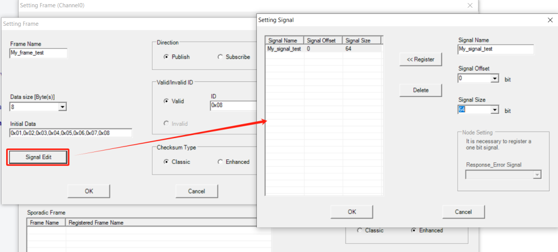Select Enhanced checksum type in Setting Frame
The image size is (558, 252).
tap(221, 162)
